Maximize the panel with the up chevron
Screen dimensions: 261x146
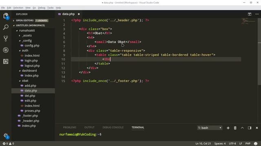242,128
